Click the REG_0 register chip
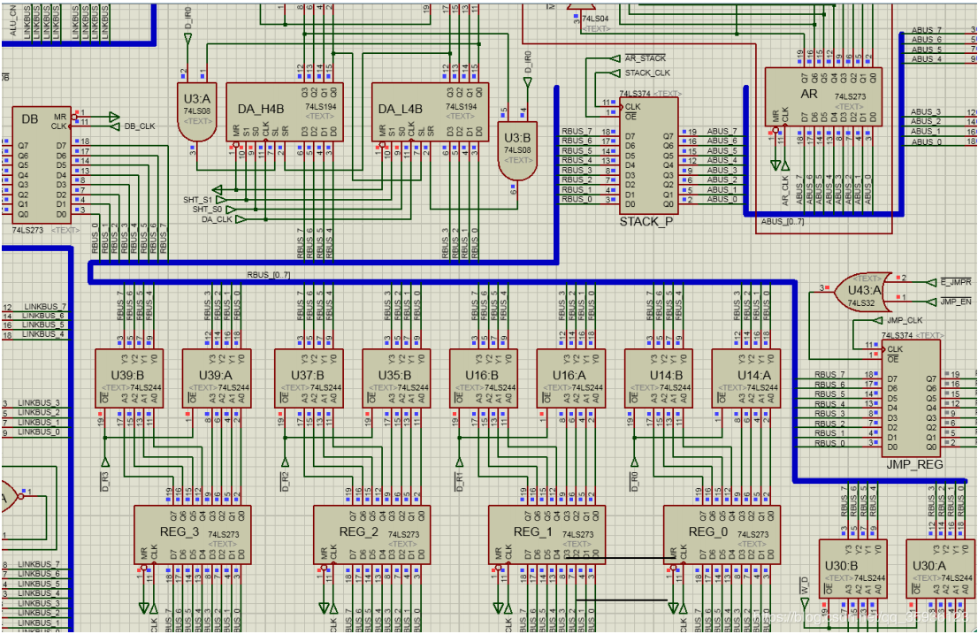Screen dimensions: 978x634 [722, 534]
